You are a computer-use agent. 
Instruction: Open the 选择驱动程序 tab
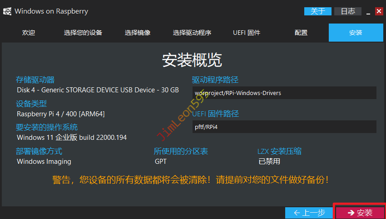(192, 33)
